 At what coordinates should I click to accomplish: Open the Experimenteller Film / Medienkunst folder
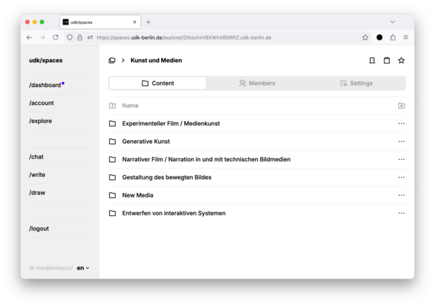pos(170,123)
